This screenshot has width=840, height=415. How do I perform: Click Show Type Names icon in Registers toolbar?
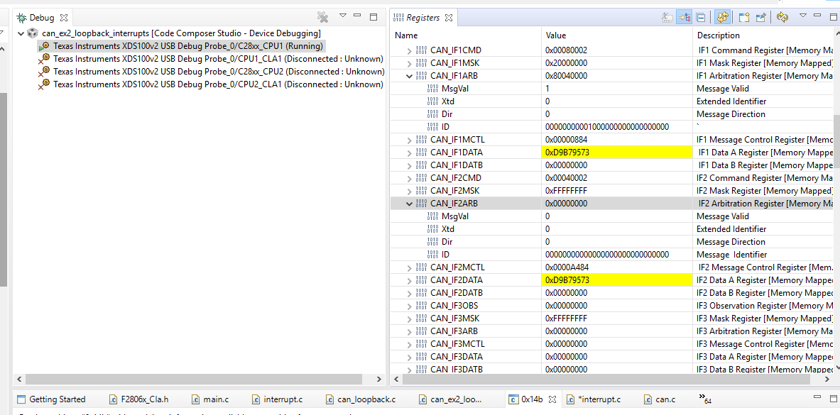(667, 18)
